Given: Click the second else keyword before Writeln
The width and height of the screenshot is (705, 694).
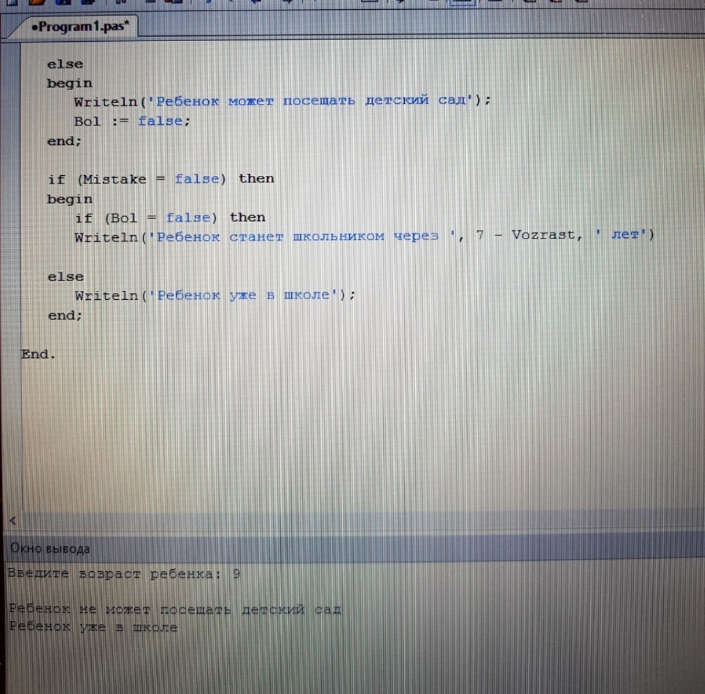Looking at the screenshot, I should pyautogui.click(x=65, y=276).
